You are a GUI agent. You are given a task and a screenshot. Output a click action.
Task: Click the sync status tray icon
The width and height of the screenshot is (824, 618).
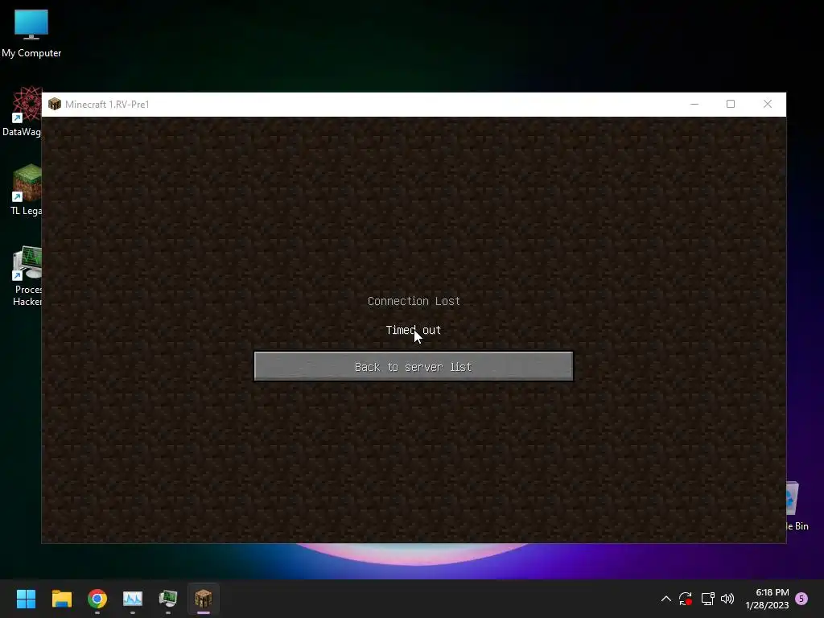tap(686, 599)
